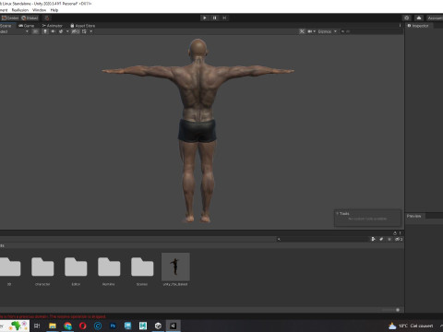Open the cloud Services icon

(x=419, y=18)
